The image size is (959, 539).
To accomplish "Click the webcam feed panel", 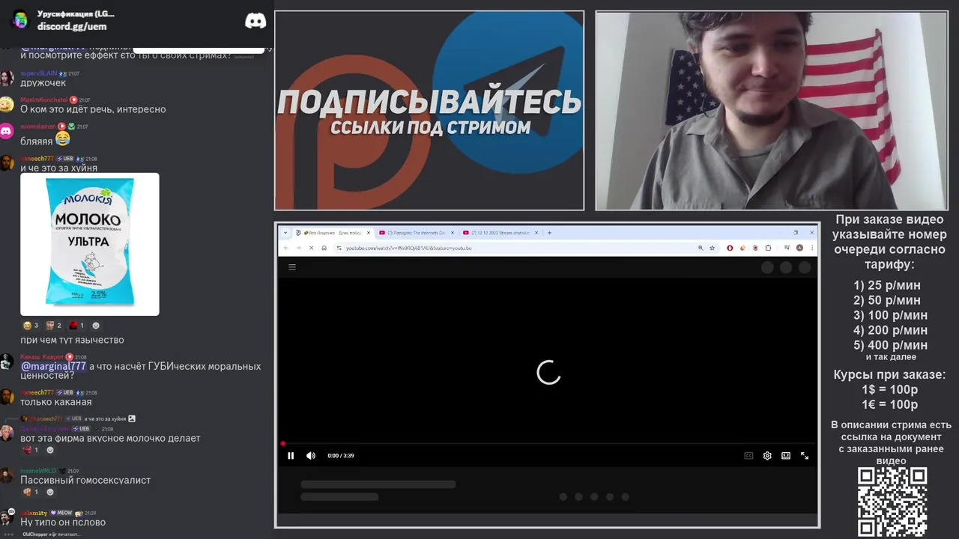I will 772,111.
